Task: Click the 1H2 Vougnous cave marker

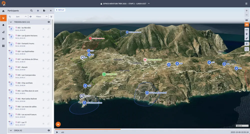Action: click(x=127, y=32)
